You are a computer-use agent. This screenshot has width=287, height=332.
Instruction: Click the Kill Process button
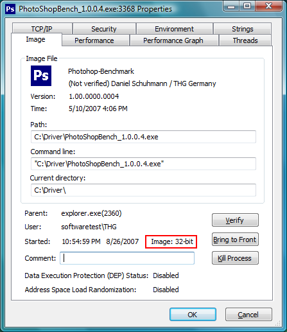click(x=235, y=258)
